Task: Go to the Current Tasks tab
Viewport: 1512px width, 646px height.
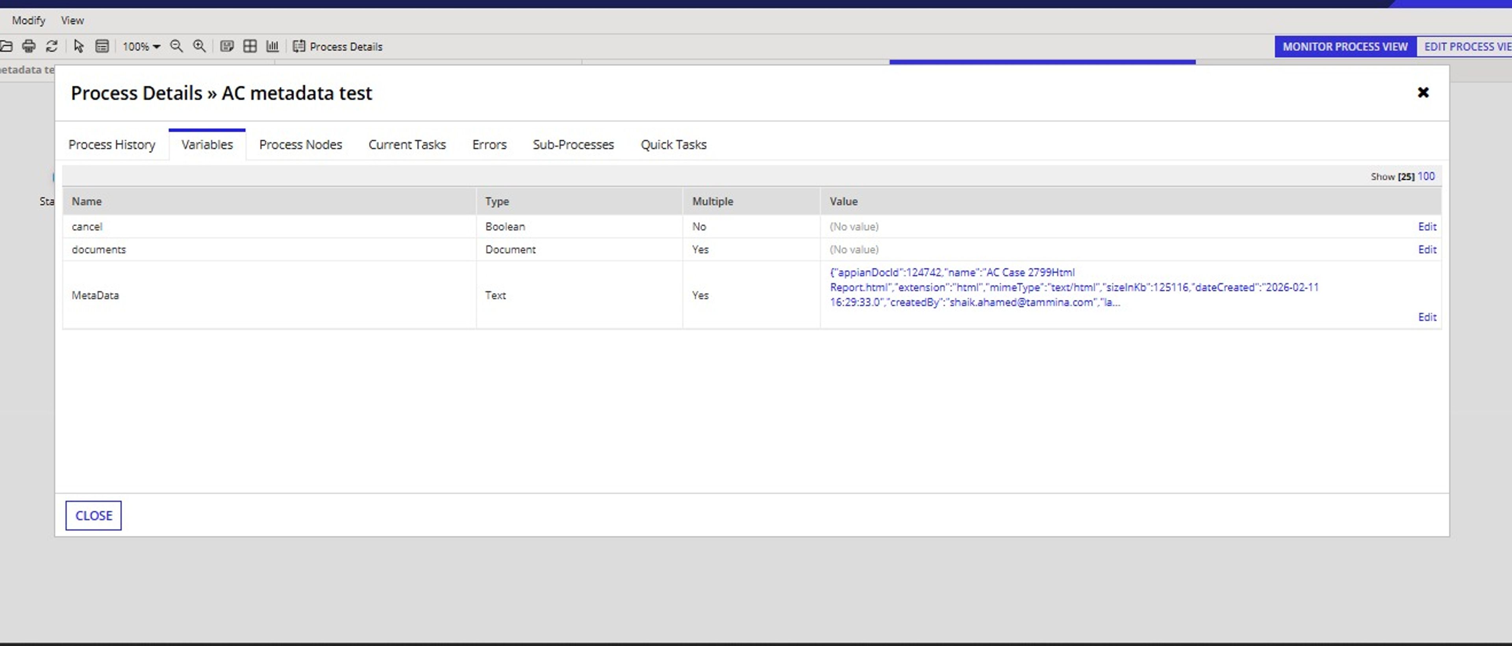Action: point(407,145)
